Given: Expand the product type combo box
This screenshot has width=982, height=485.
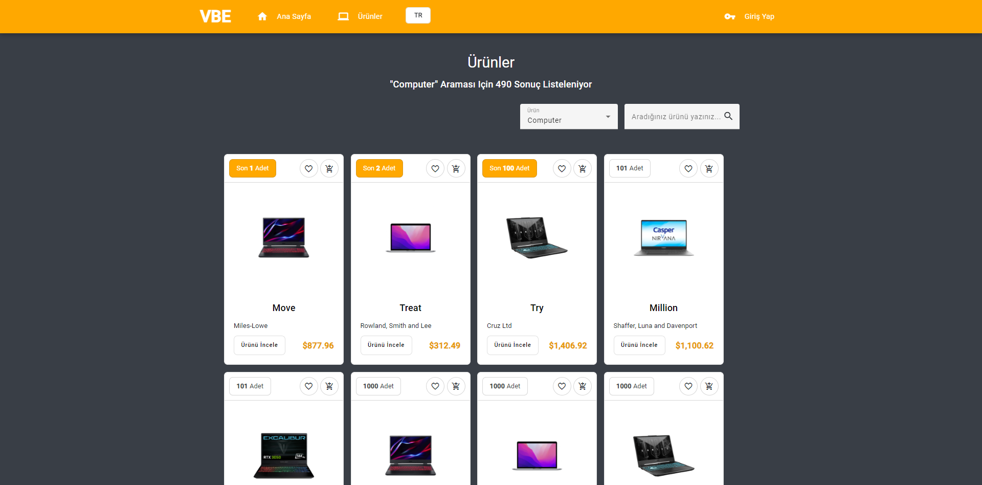Looking at the screenshot, I should [x=568, y=117].
